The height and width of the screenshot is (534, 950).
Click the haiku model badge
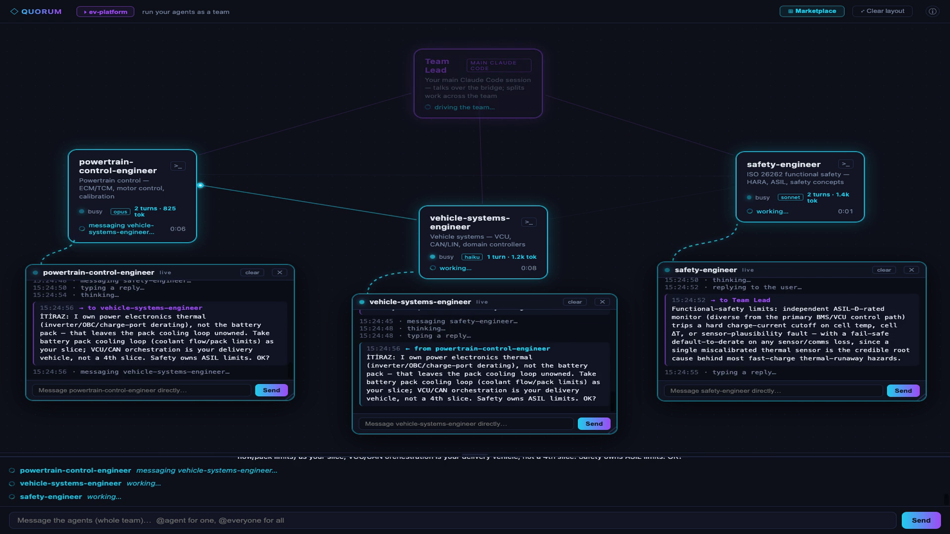click(x=472, y=257)
